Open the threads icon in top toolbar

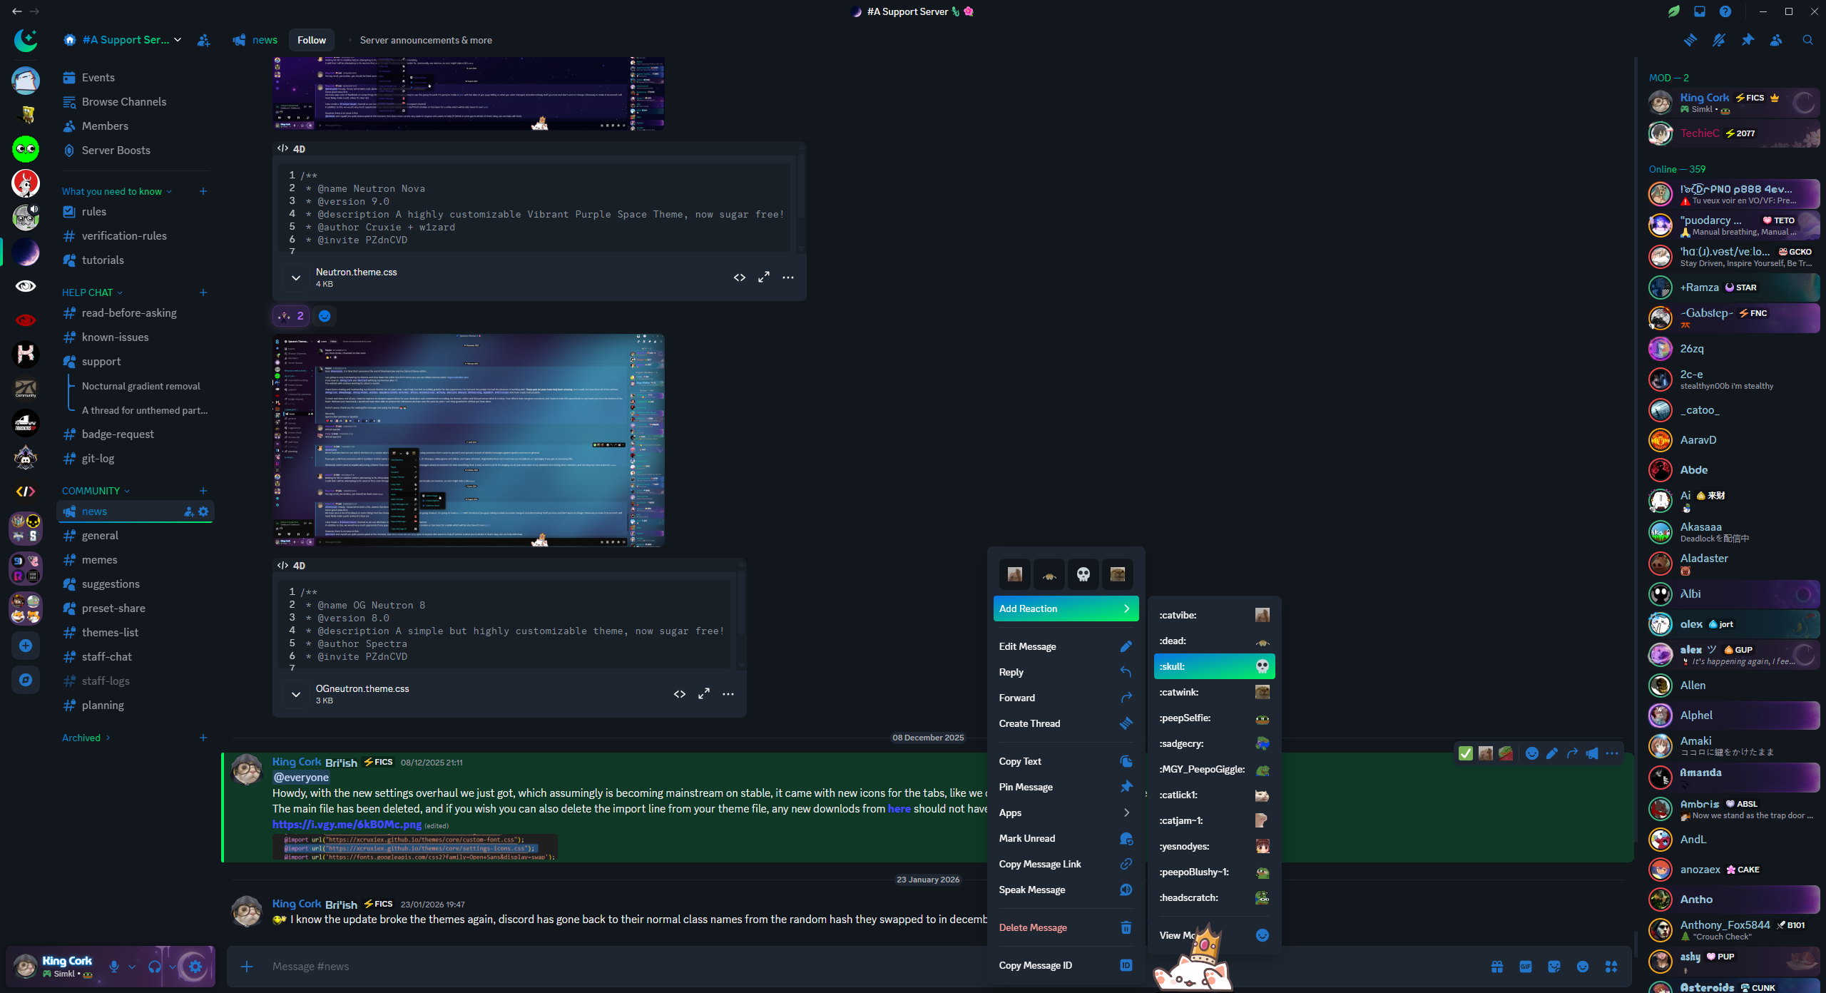[x=1690, y=40]
